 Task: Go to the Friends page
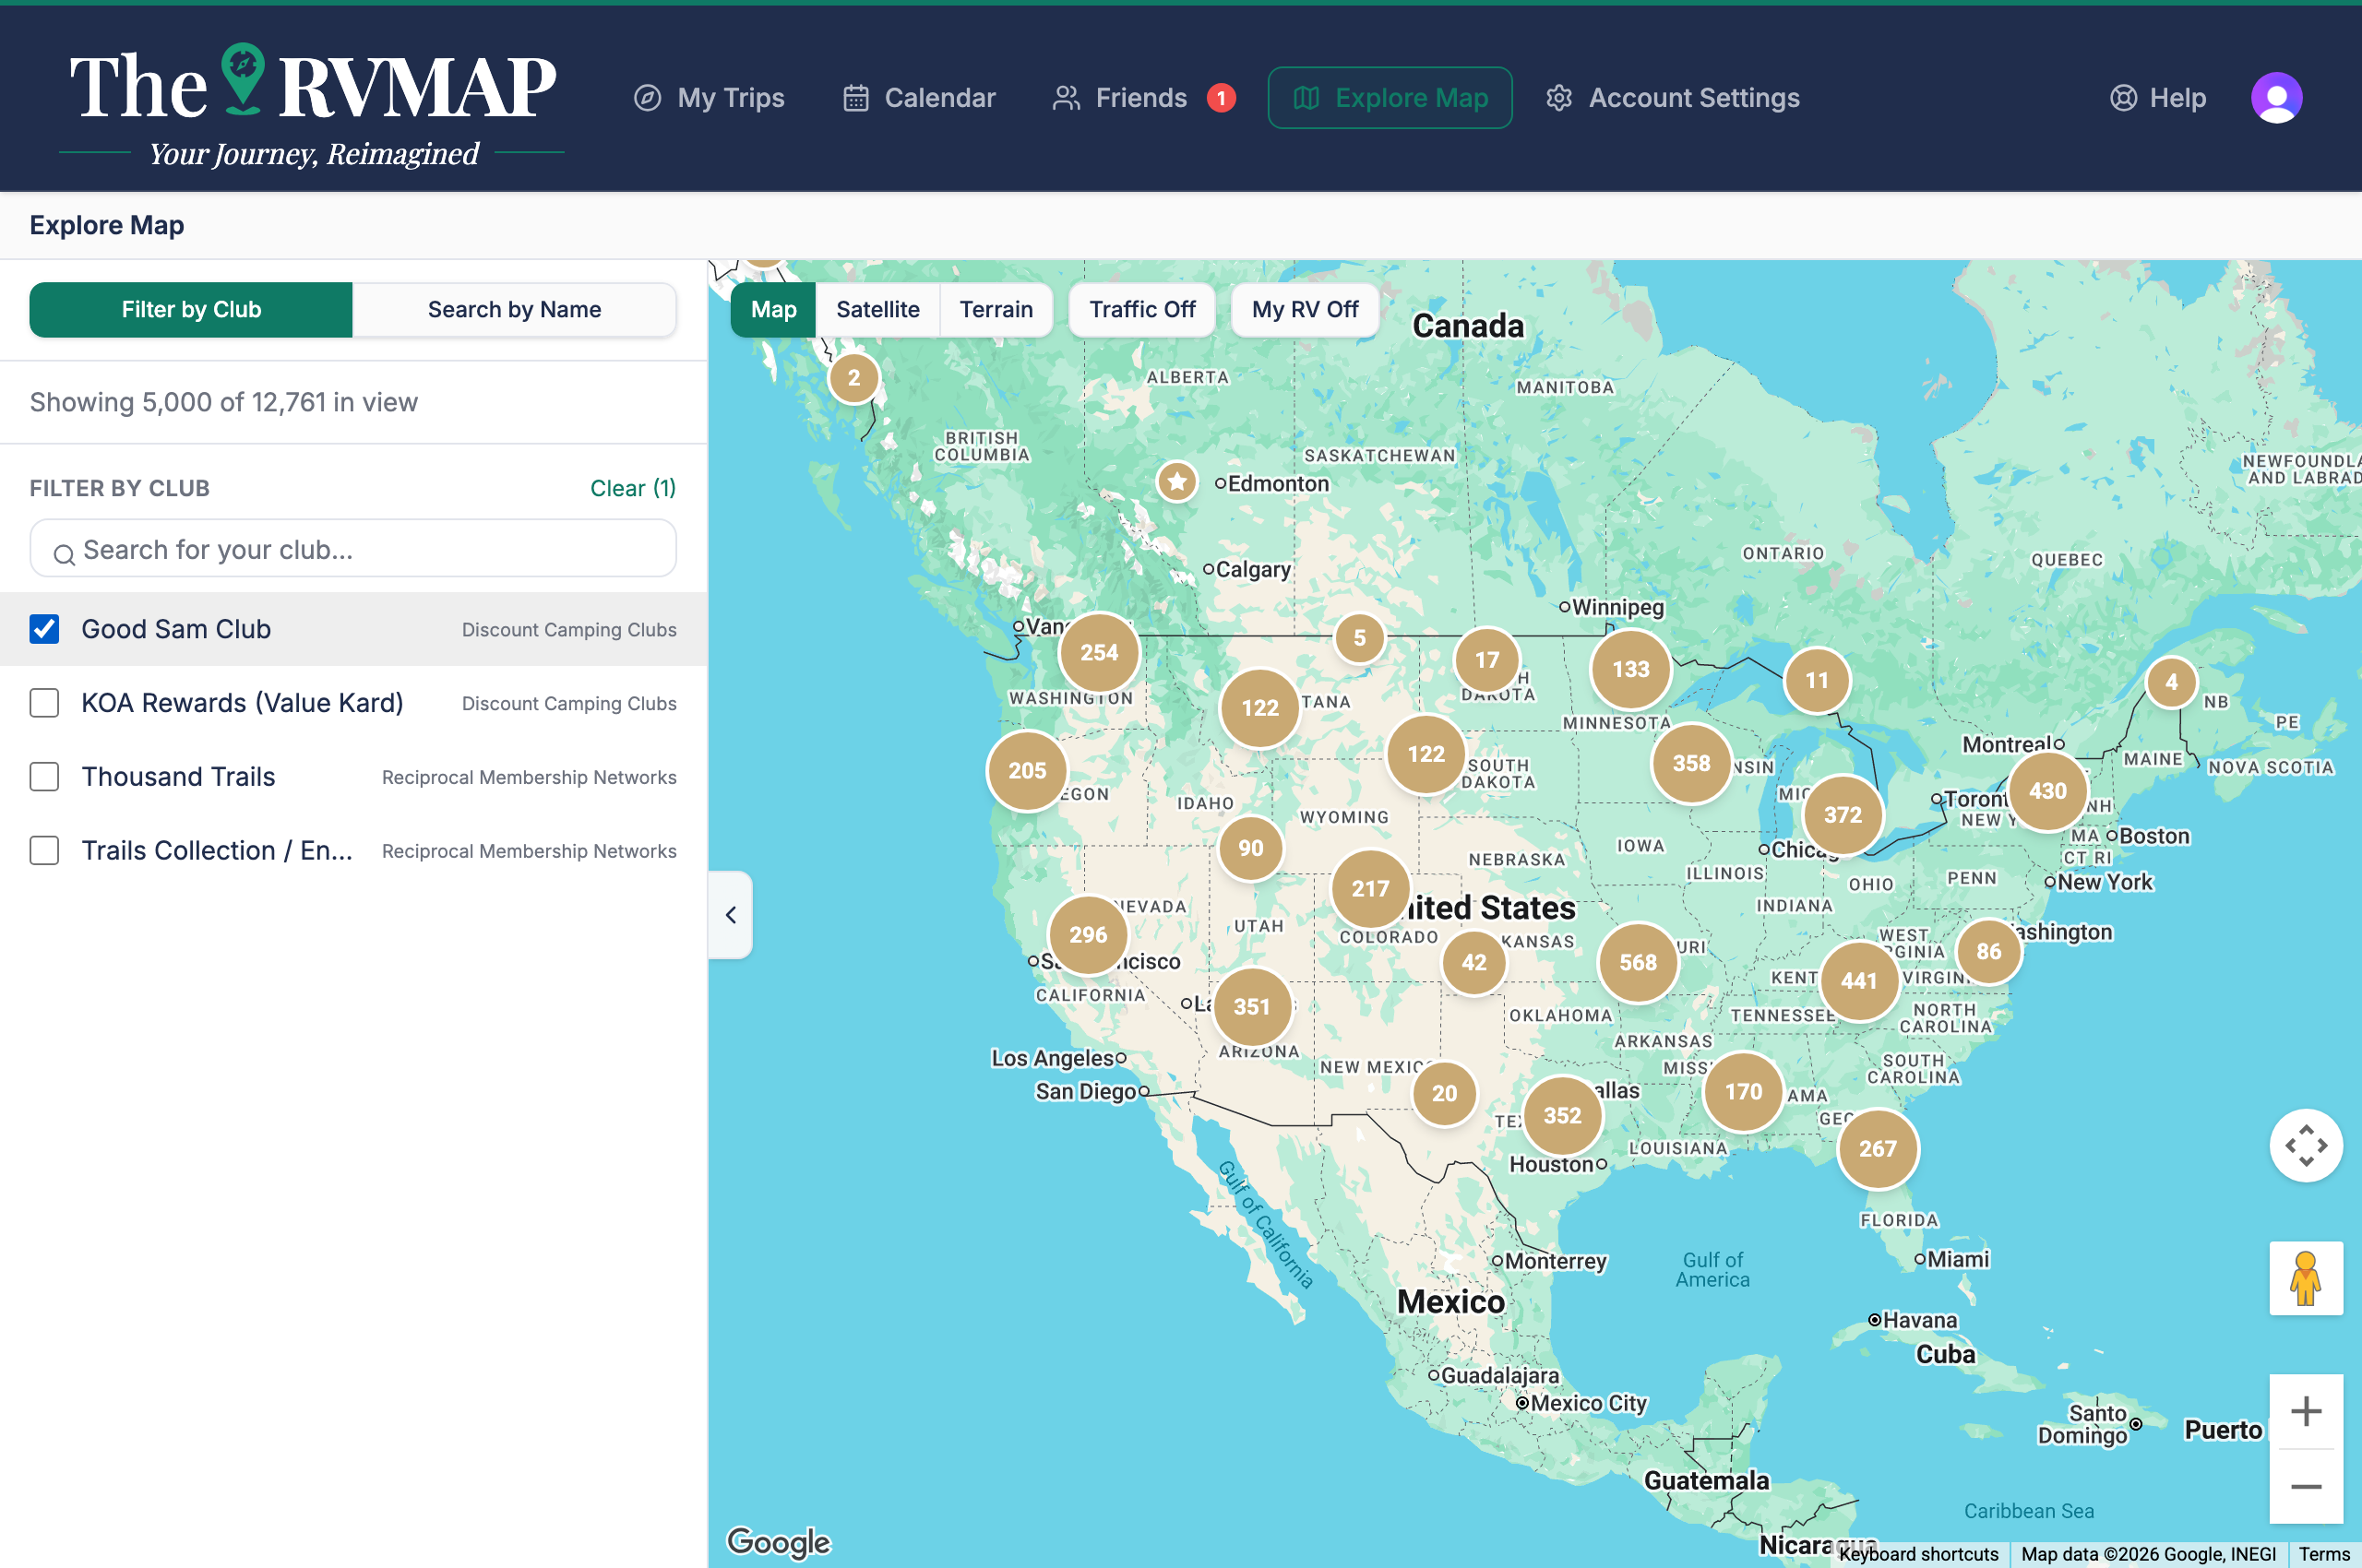point(1120,98)
